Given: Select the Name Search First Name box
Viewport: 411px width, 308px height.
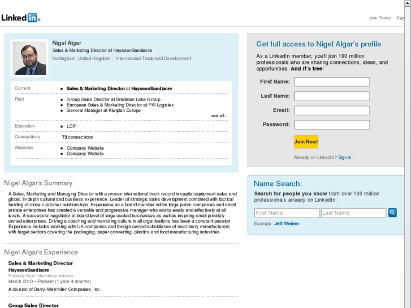Looking at the screenshot, I should tap(287, 213).
